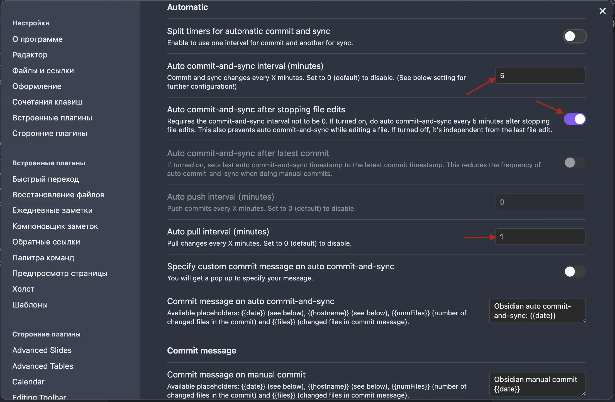This screenshot has width=615, height=402.
Task: Switch to Оформление settings tab
Action: point(37,86)
